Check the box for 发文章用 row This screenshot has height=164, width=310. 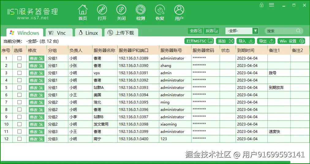tap(19, 124)
